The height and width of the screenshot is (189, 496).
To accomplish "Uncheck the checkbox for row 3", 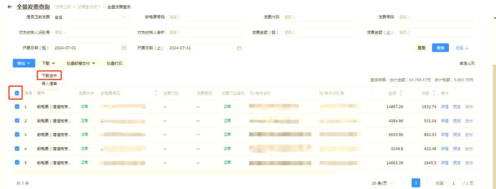I will tap(17, 135).
